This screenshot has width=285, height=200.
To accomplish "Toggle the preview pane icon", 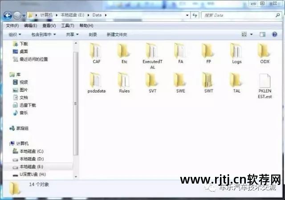I will (x=262, y=34).
